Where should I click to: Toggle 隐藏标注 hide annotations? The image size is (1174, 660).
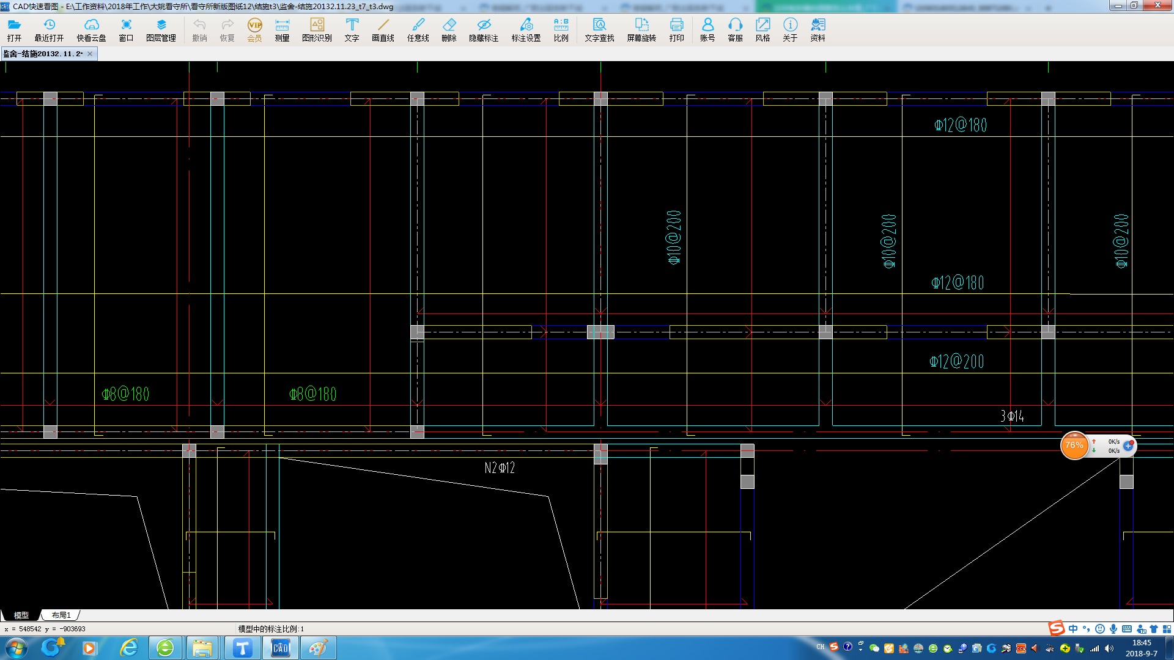tap(484, 29)
